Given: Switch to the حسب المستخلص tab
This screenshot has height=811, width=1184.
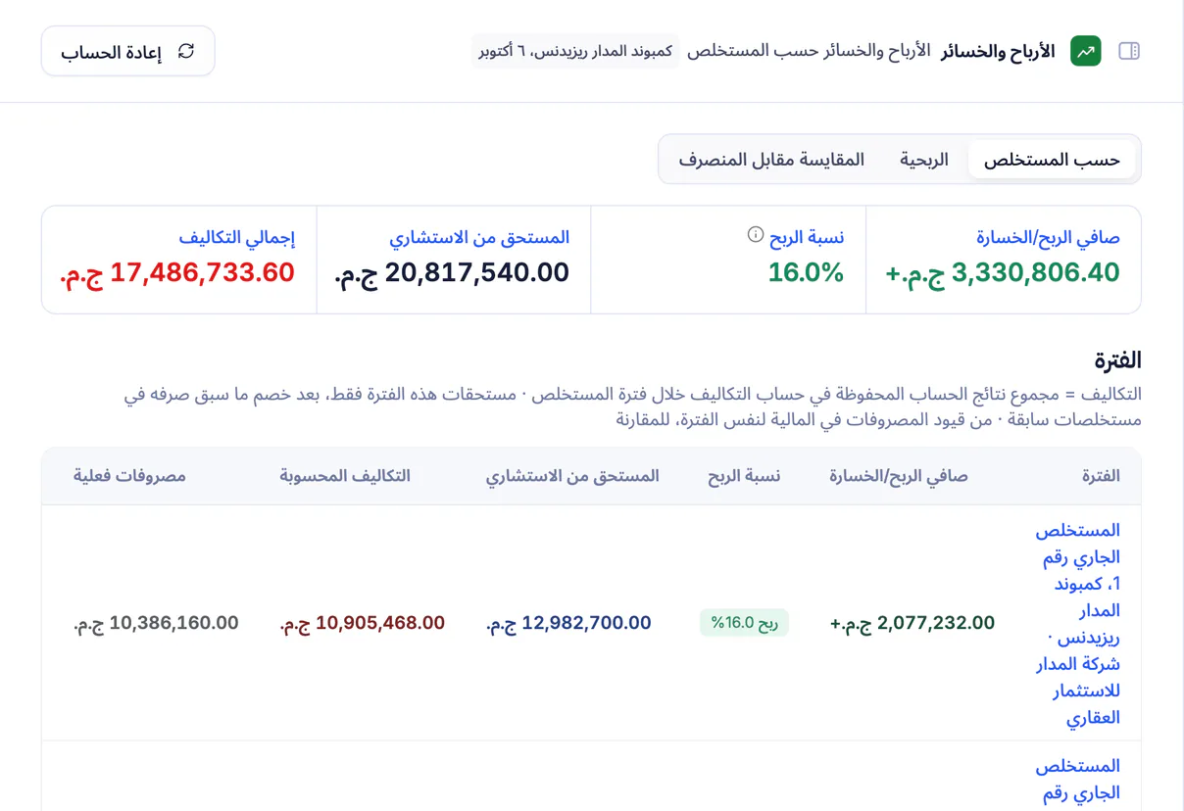Looking at the screenshot, I should click(x=1052, y=159).
